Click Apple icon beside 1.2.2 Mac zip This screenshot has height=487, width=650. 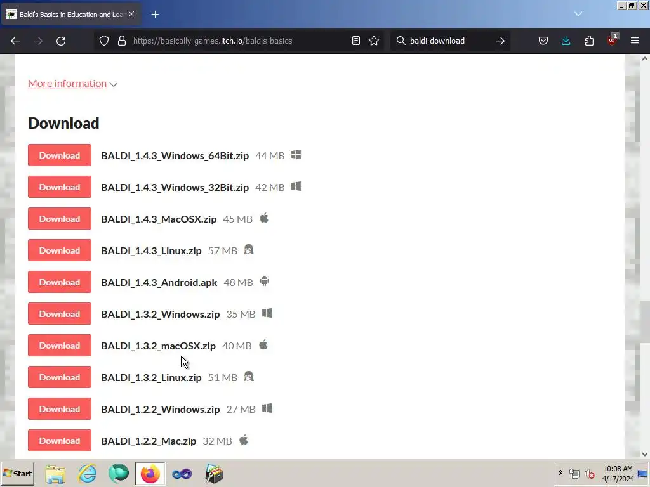(x=244, y=440)
